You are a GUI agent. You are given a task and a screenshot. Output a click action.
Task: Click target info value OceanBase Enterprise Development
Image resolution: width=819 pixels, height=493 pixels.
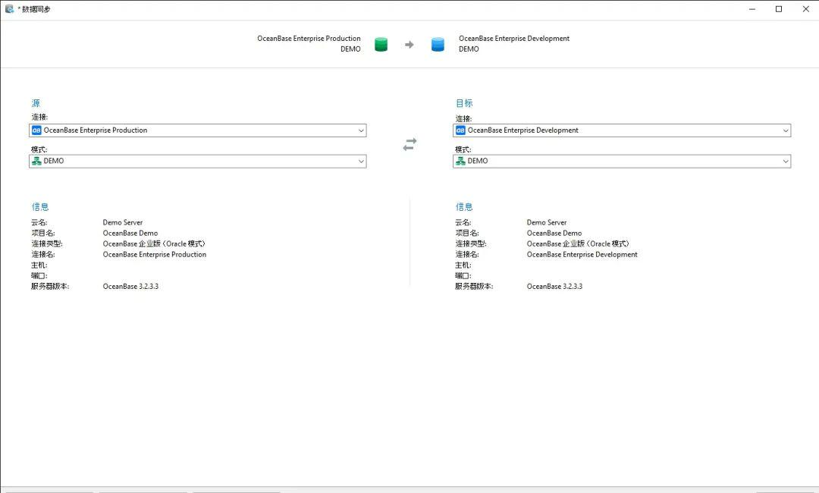pyautogui.click(x=582, y=255)
